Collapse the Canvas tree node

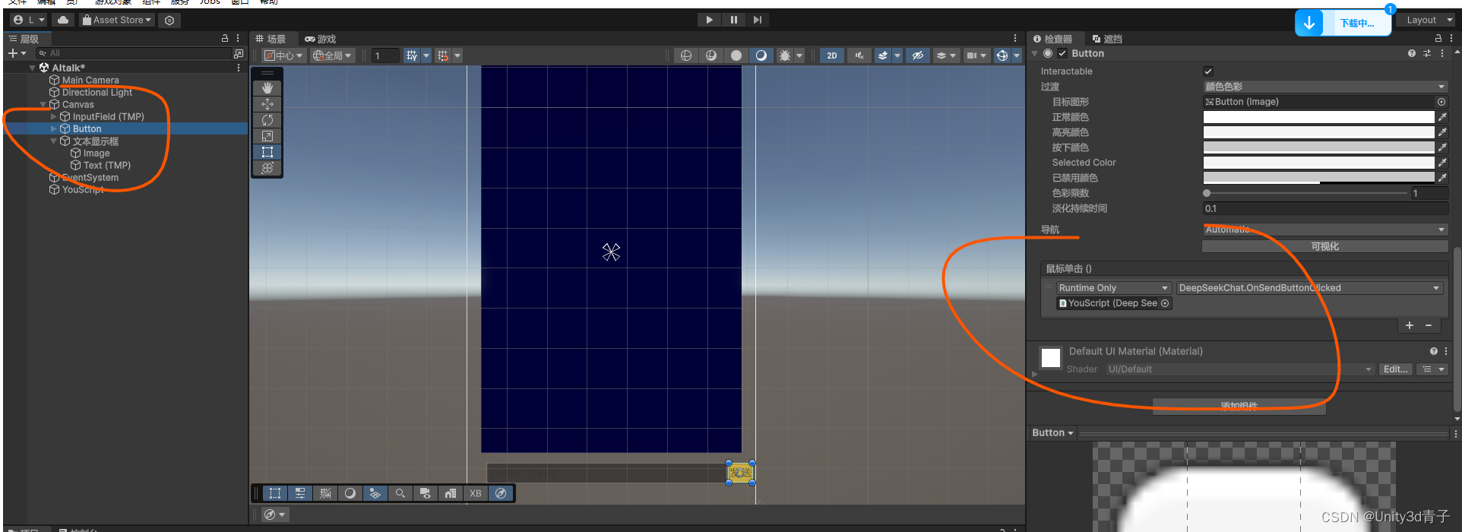43,105
